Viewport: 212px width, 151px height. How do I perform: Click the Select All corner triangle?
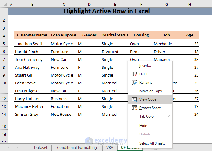pyautogui.click(x=5, y=5)
